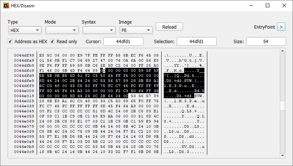Select address 0044e0c9 in the address column
293x166 pixels.
24,152
